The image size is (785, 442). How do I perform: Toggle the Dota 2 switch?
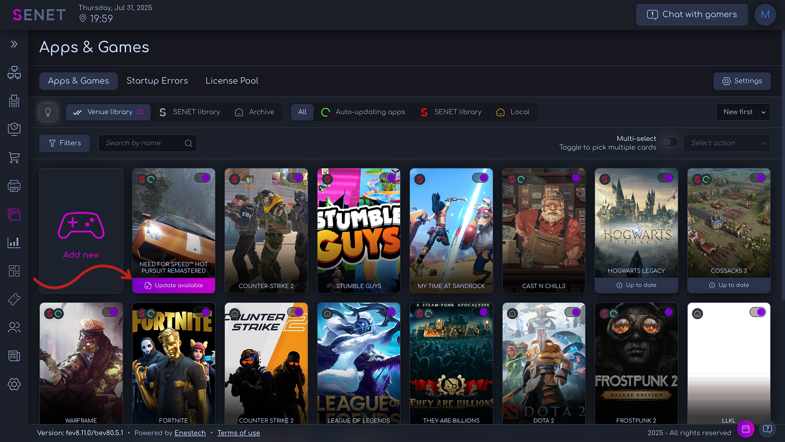(x=572, y=312)
